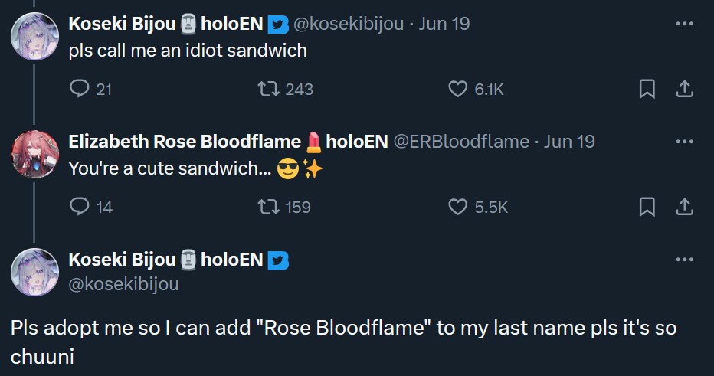714x376 pixels.
Task: Like Elizabeth's cute sandwich tweet
Action: point(457,207)
